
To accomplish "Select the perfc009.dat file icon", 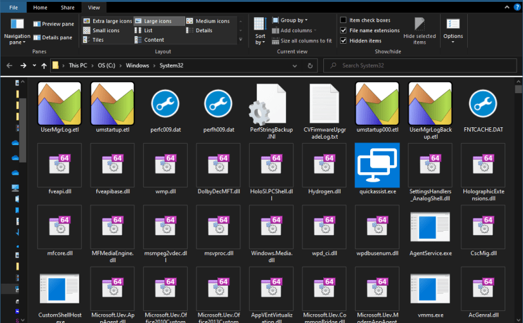I will (165, 104).
